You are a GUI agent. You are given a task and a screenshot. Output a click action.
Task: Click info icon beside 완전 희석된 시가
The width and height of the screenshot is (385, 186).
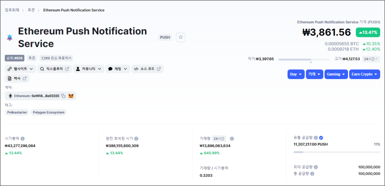pos(136,138)
